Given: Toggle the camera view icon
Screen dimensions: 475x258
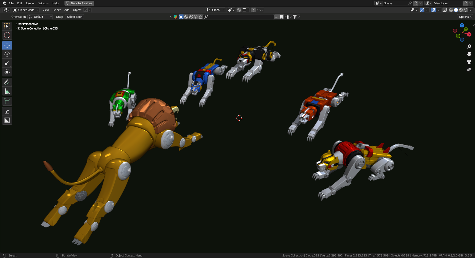Looking at the screenshot, I should (469, 62).
